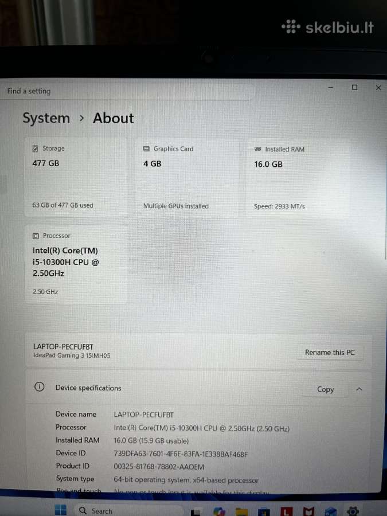
Task: Open Microsoft Store from the taskbar
Action: click(x=264, y=512)
